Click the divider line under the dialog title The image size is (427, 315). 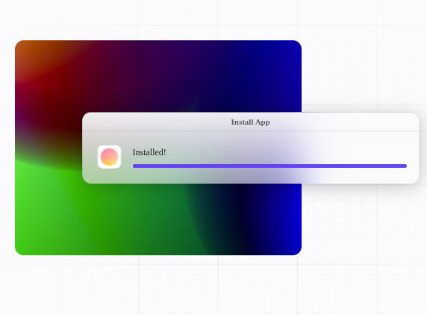tap(251, 131)
